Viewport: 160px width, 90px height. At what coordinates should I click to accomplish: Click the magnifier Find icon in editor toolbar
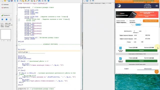point(21,1)
